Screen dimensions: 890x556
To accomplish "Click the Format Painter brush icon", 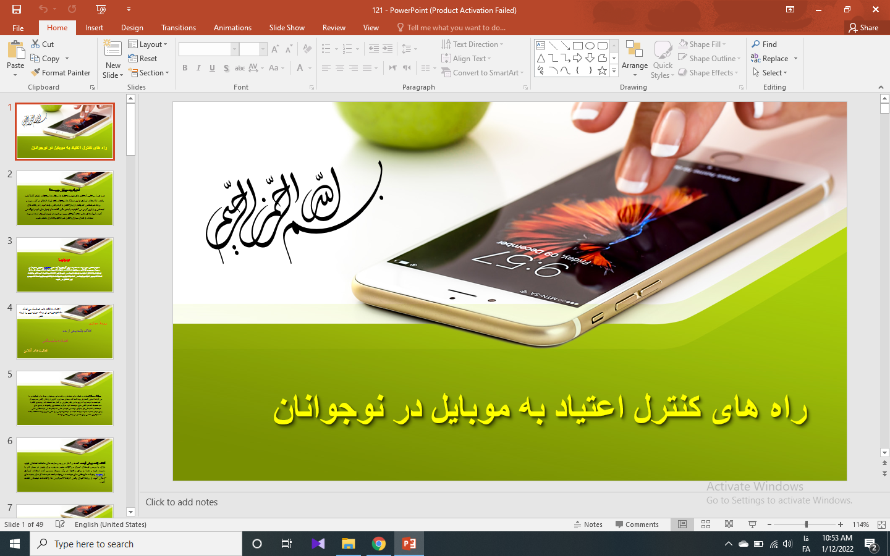I will [36, 73].
